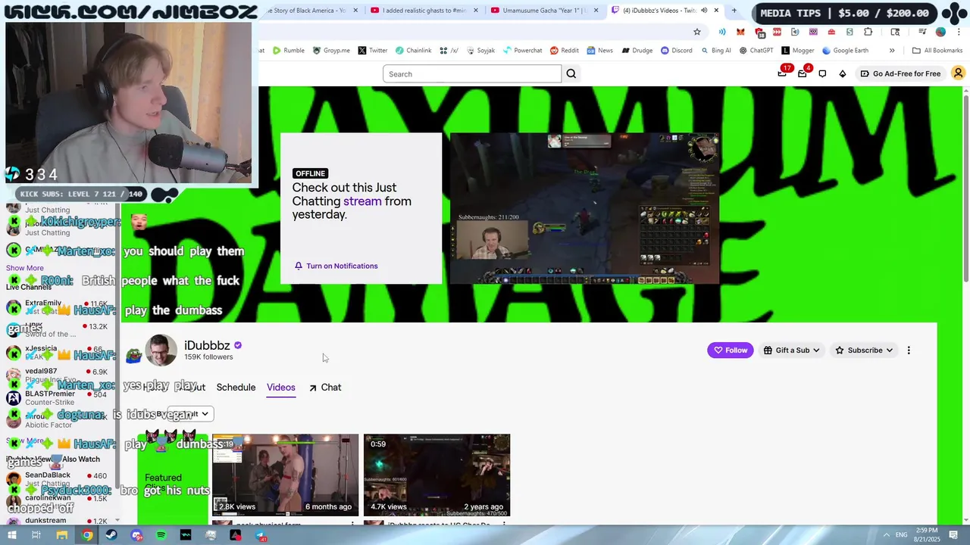Open the Whispers speech-bubble icon in the Twitch header
Image resolution: width=970 pixels, height=545 pixels.
tap(822, 73)
